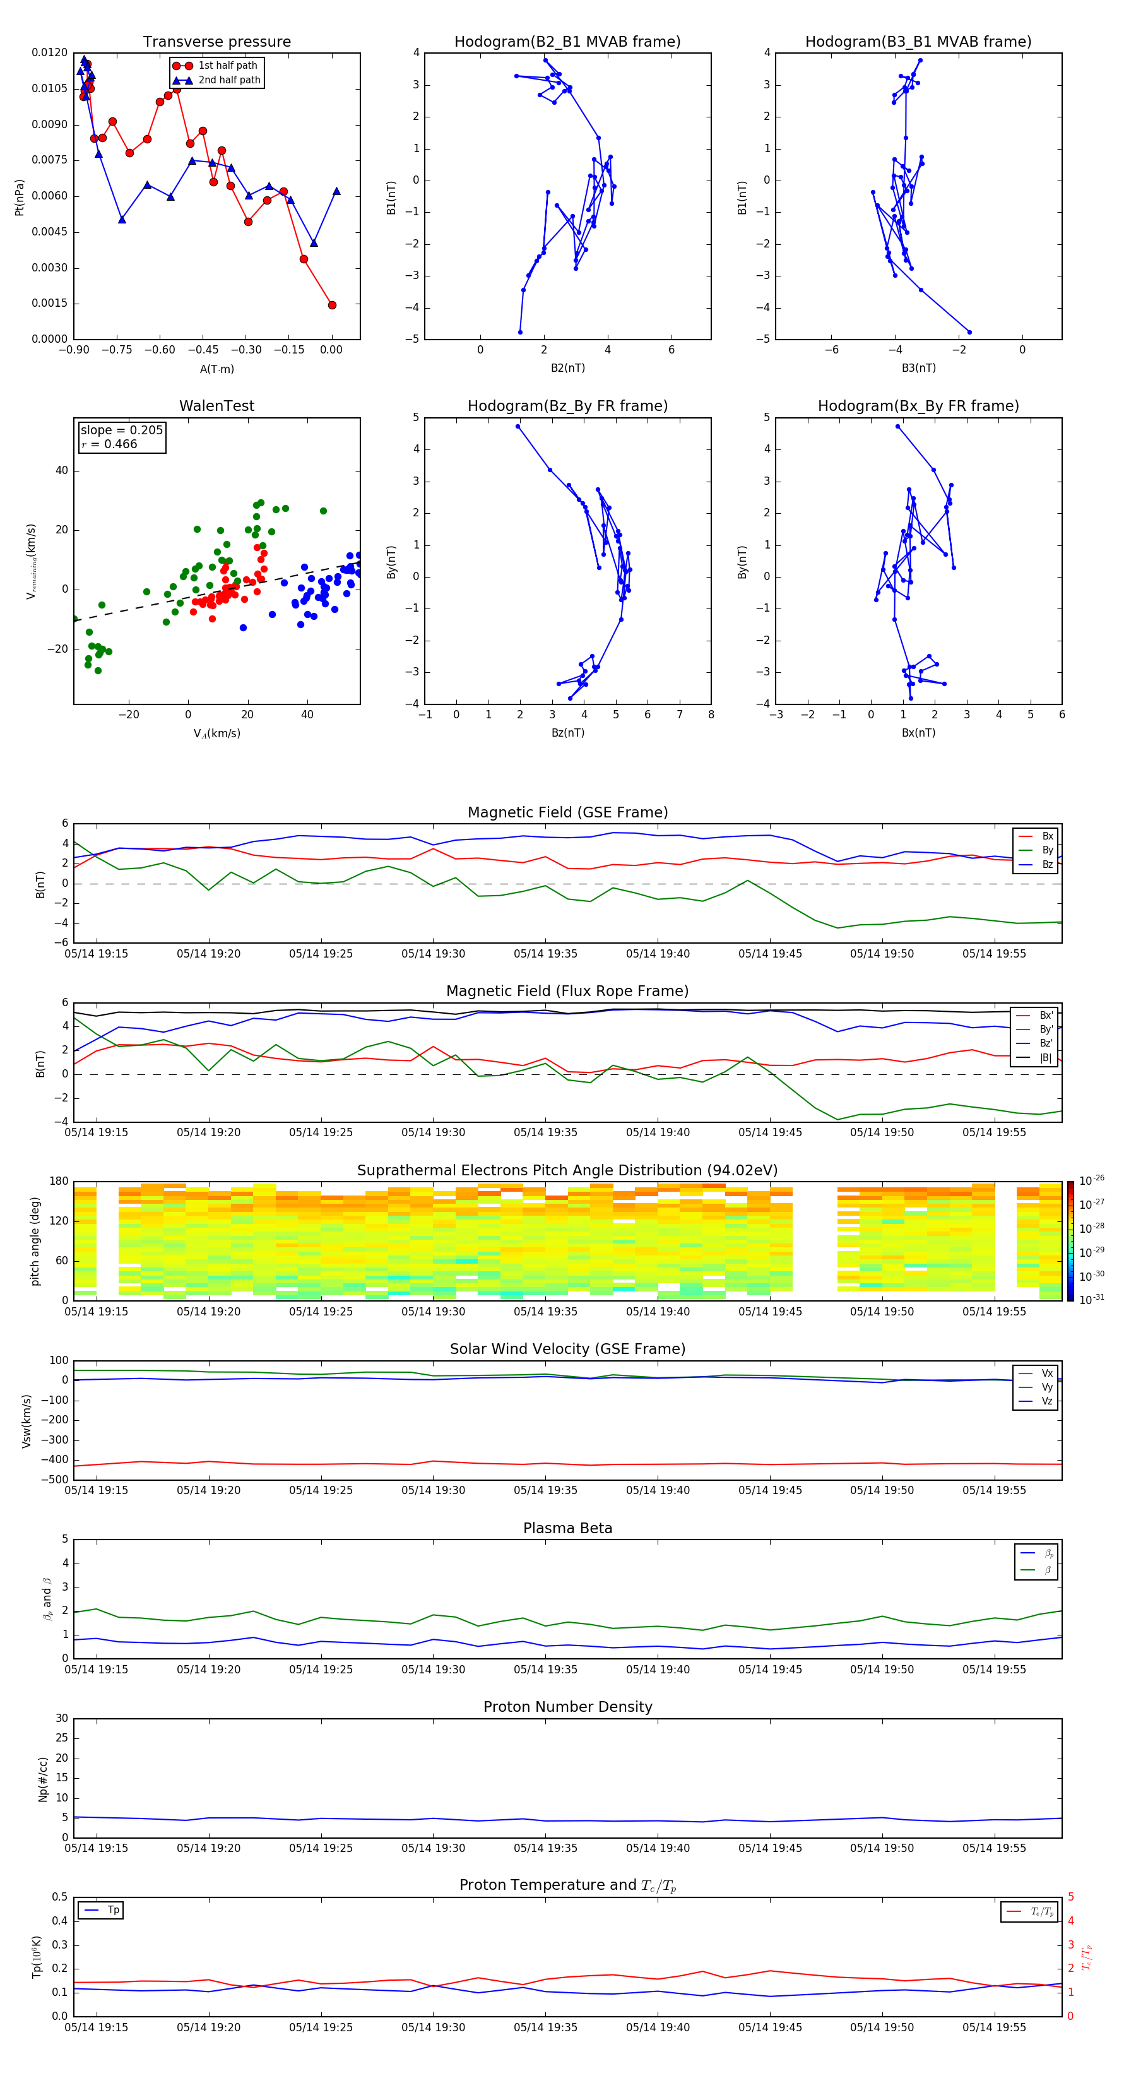Viewport: 1136px width, 2083px height.
Task: Select the Vx legend entry
Action: point(1036,1373)
